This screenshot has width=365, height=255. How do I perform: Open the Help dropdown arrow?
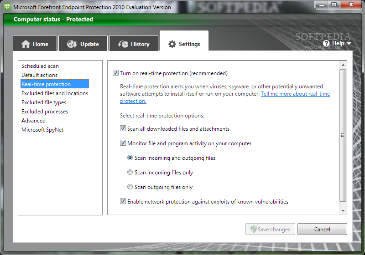pos(349,43)
